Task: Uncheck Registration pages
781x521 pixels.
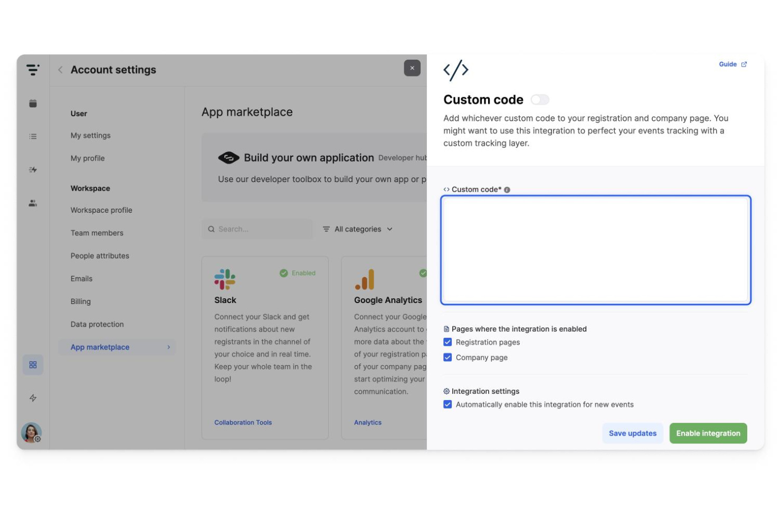Action: point(447,342)
